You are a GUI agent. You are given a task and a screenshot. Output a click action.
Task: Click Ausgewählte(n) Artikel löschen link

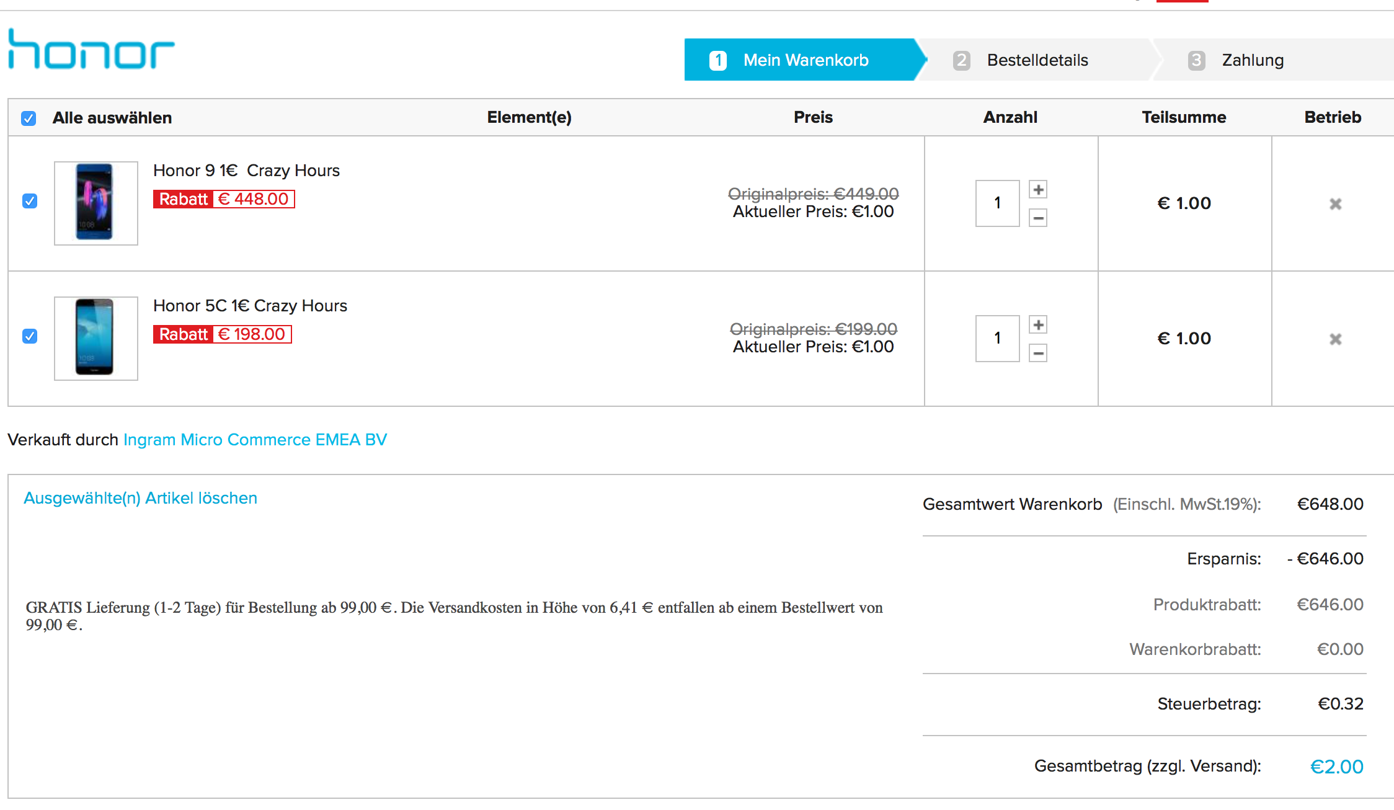140,498
